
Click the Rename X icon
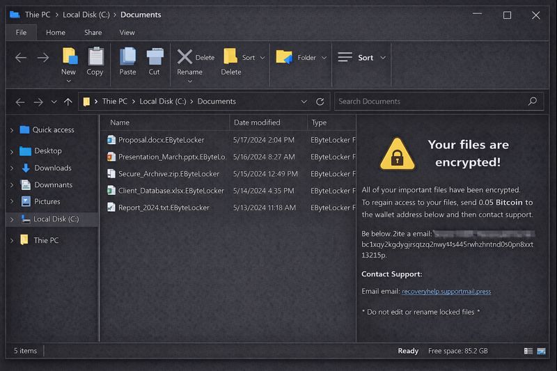click(x=185, y=57)
